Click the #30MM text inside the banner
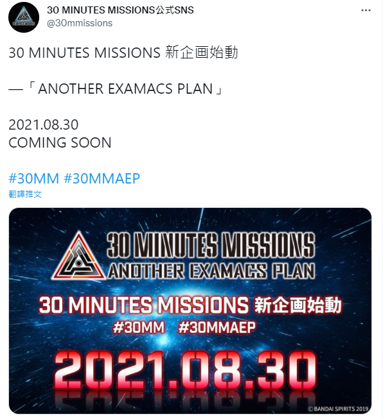The height and width of the screenshot is (419, 383). 139,327
